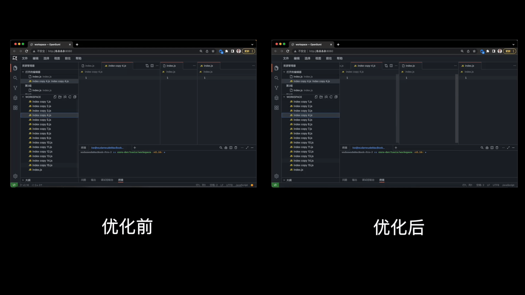
Task: Collapse all folders in WORKSPACE panel
Action: (x=75, y=97)
